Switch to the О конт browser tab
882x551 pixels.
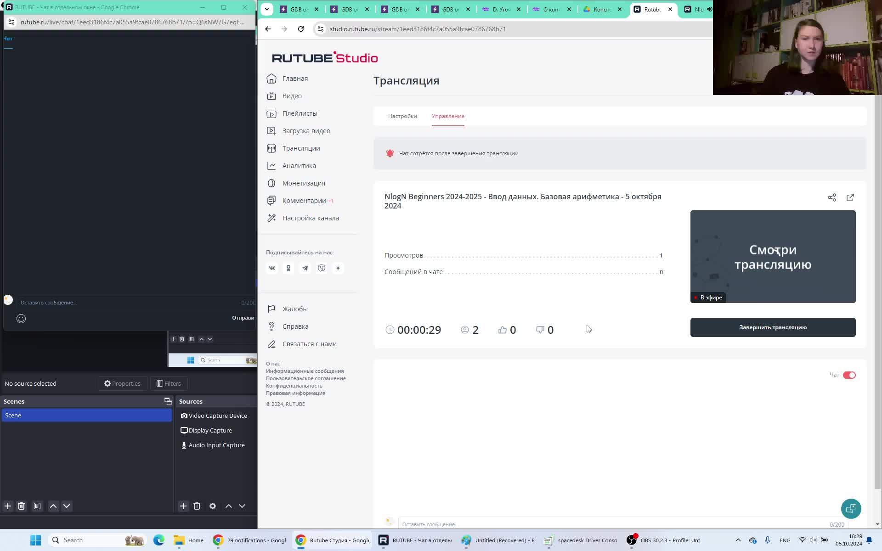[552, 9]
